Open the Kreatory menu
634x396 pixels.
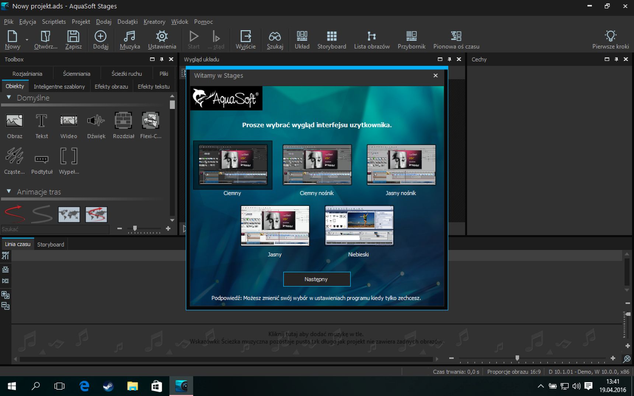tap(154, 22)
